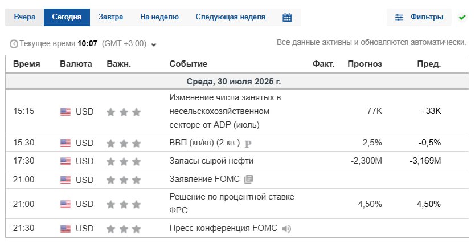Open the Пресс-конференция FOMC event
The height and width of the screenshot is (244, 475).
click(x=223, y=228)
